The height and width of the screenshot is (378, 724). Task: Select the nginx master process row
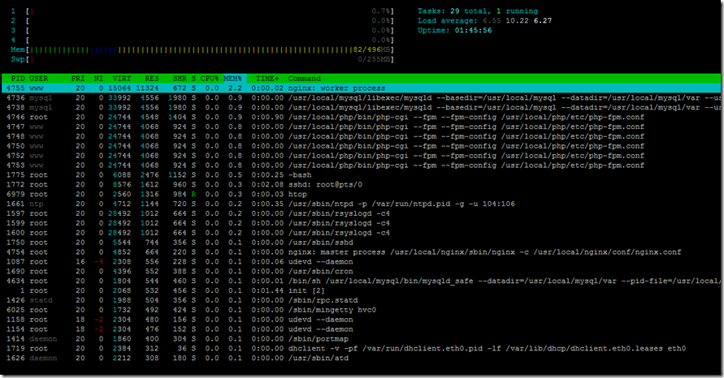coord(361,252)
